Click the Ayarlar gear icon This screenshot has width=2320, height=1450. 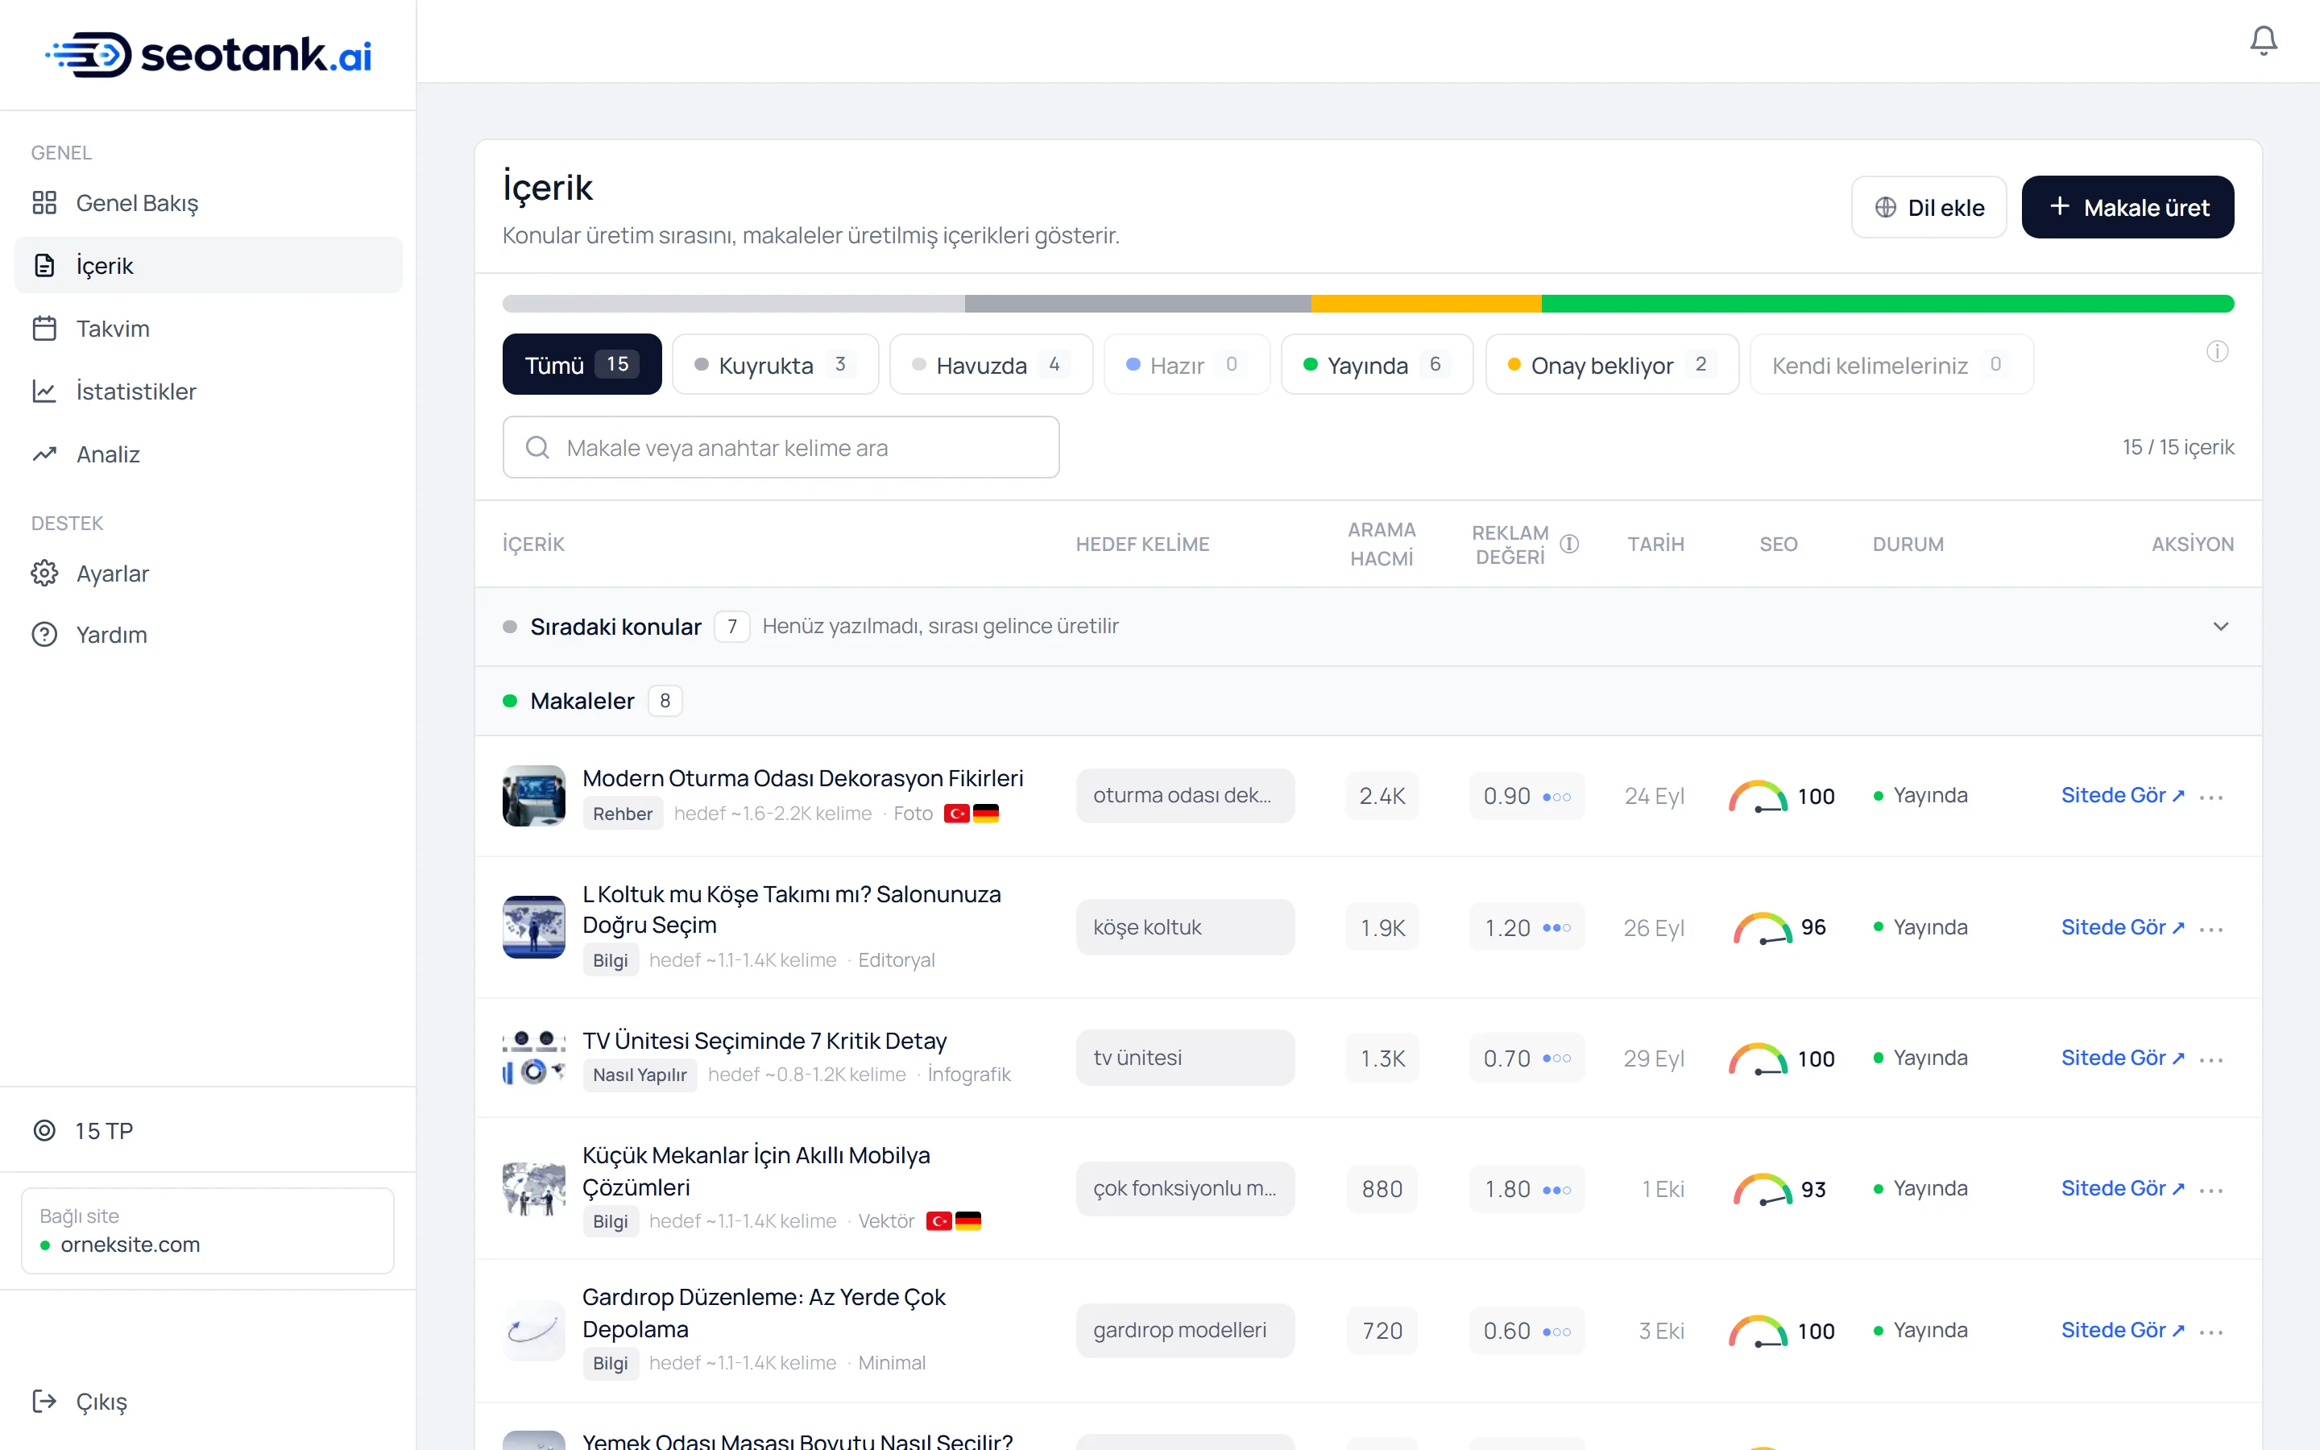[x=44, y=574]
